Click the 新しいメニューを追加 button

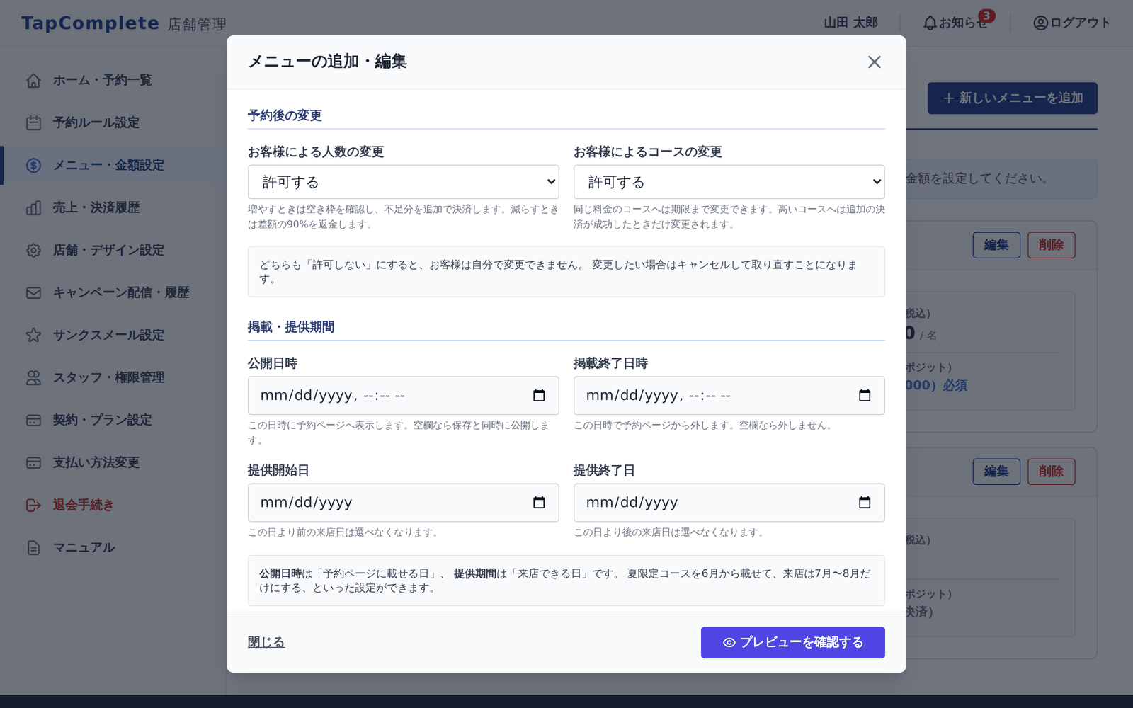click(x=1013, y=98)
